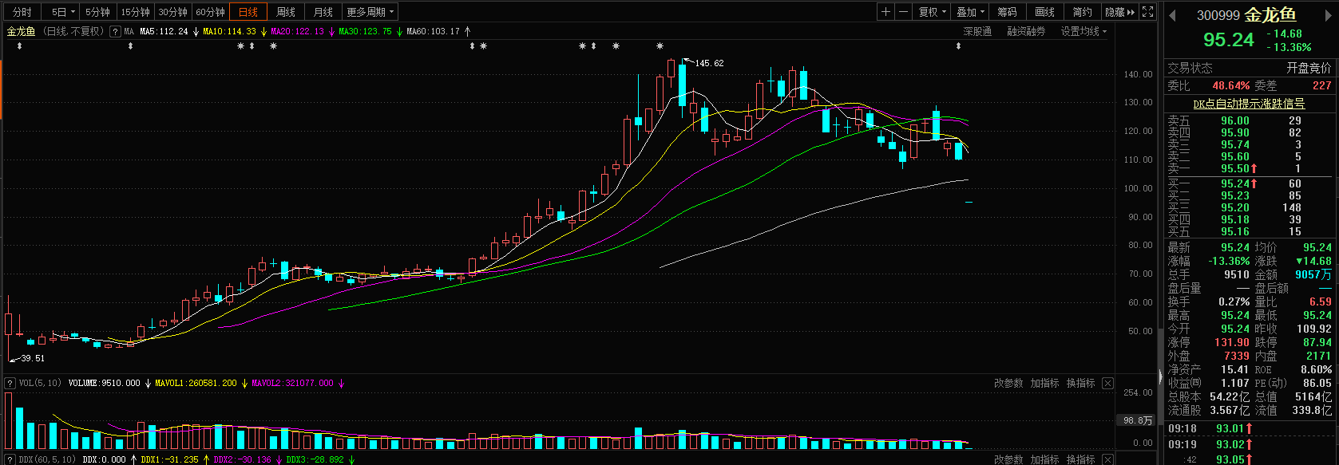Click 换指标 in VOL panel
Screen dimensions: 1339x465
point(1080,383)
